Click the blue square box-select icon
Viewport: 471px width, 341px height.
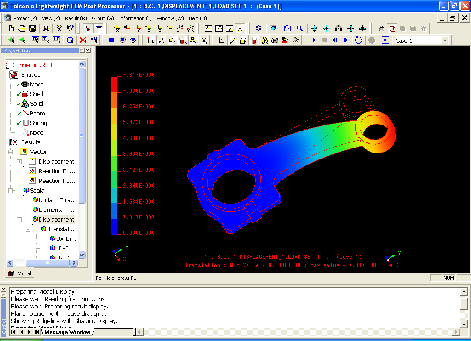pos(112,40)
